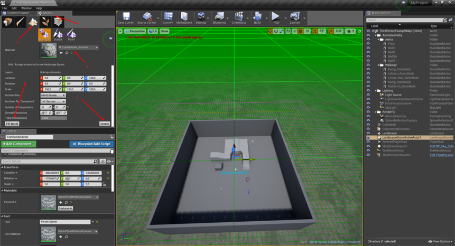Toggle visibility of Light Source

(x=368, y=94)
